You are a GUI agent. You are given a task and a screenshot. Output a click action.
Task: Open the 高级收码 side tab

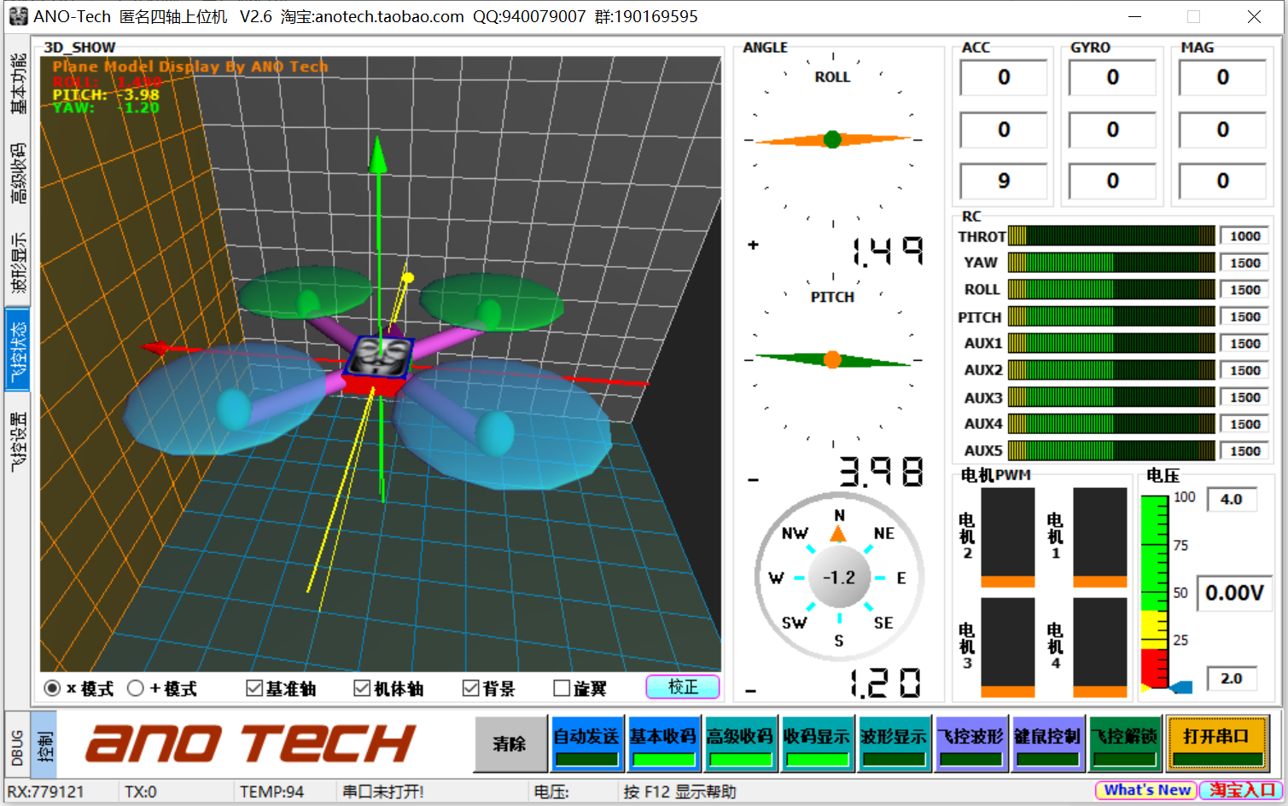(x=18, y=173)
